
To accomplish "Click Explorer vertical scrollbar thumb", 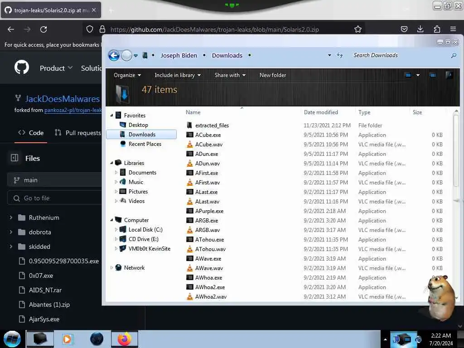I will point(456,150).
